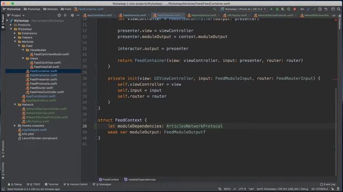Click the Build hammer icon
This screenshot has width=343, height=192.
click(214, 9)
